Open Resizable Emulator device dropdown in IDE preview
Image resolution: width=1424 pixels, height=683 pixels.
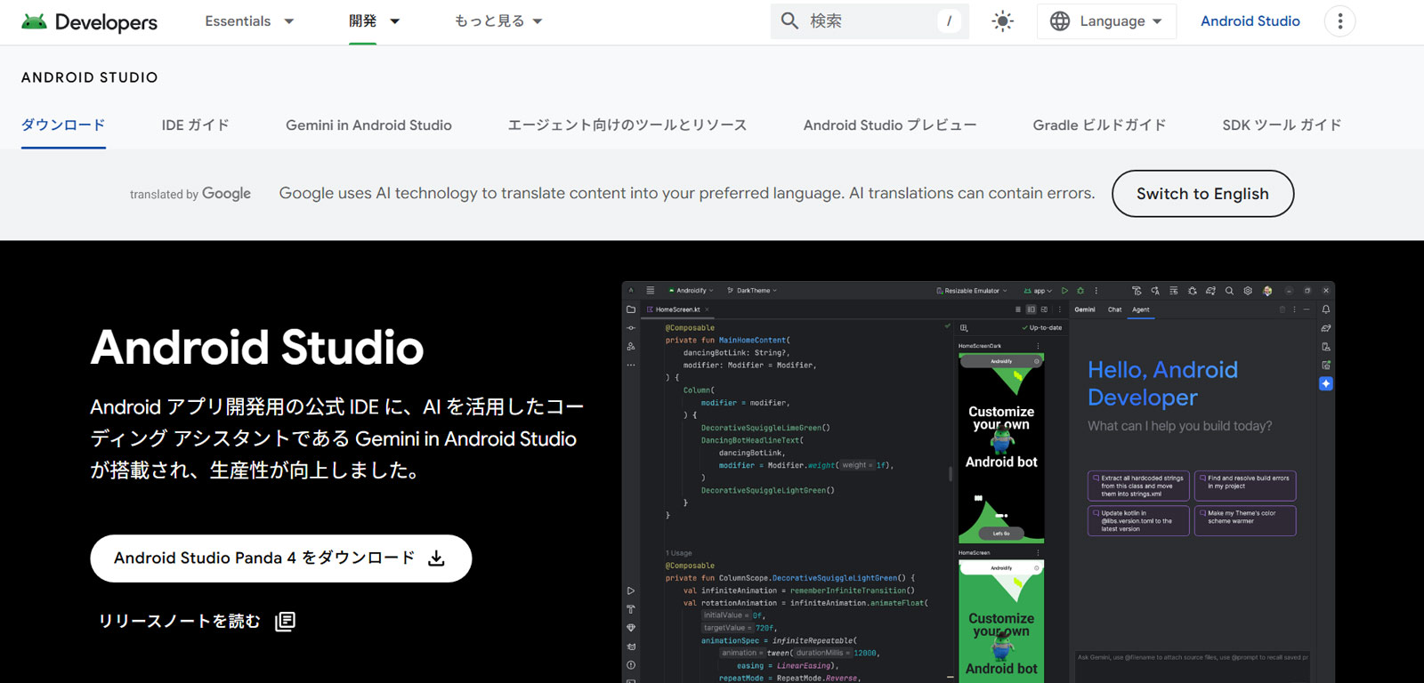(x=971, y=291)
